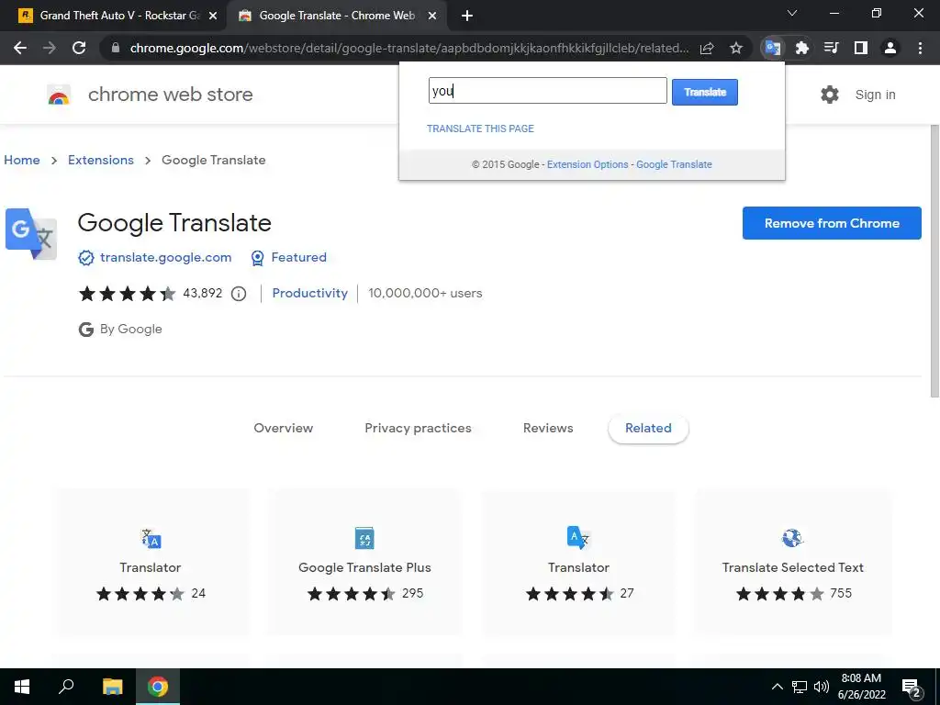The height and width of the screenshot is (705, 940).
Task: Bookmark this page with star icon
Action: coord(736,48)
